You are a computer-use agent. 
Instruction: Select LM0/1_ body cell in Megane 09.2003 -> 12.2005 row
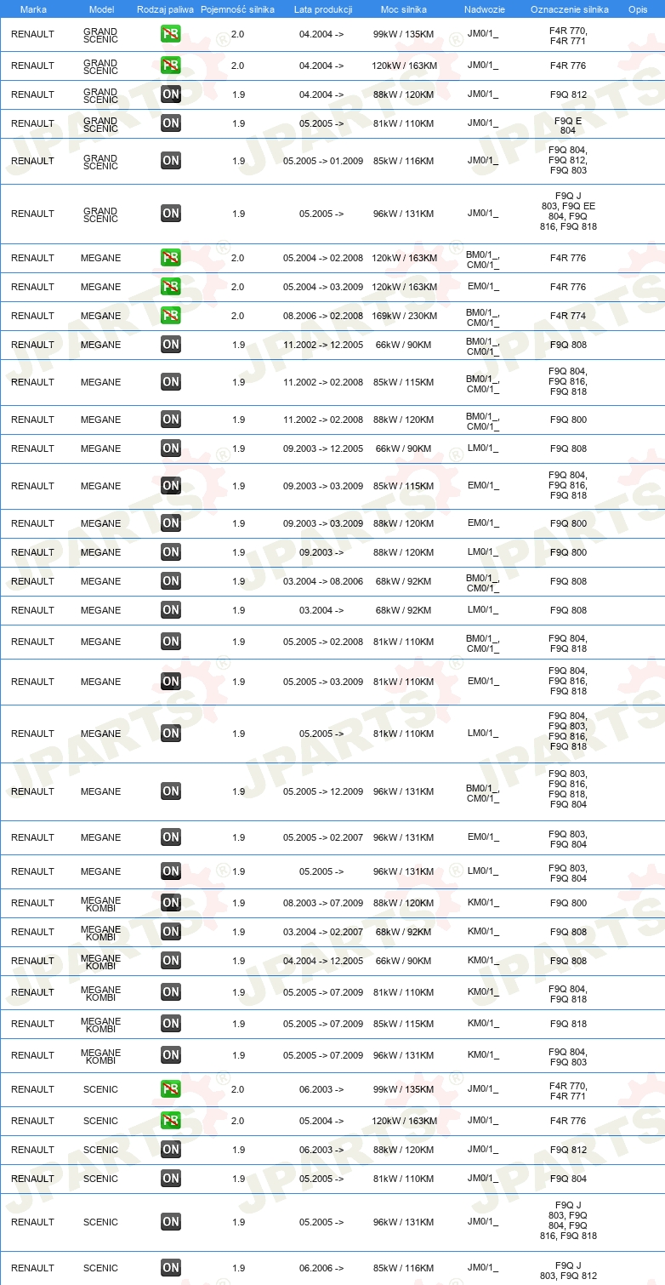tap(483, 448)
